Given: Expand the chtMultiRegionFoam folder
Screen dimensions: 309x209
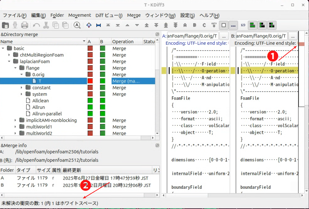Looking at the screenshot, I should pyautogui.click(x=9, y=55).
